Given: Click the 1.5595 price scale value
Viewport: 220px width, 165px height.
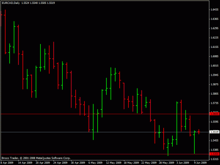Looking at the screenshot, I should [214, 122].
